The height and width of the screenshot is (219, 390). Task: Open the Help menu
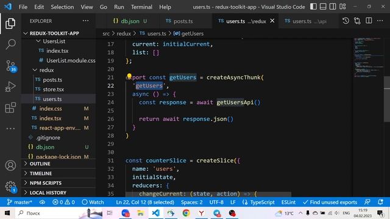pos(165,7)
